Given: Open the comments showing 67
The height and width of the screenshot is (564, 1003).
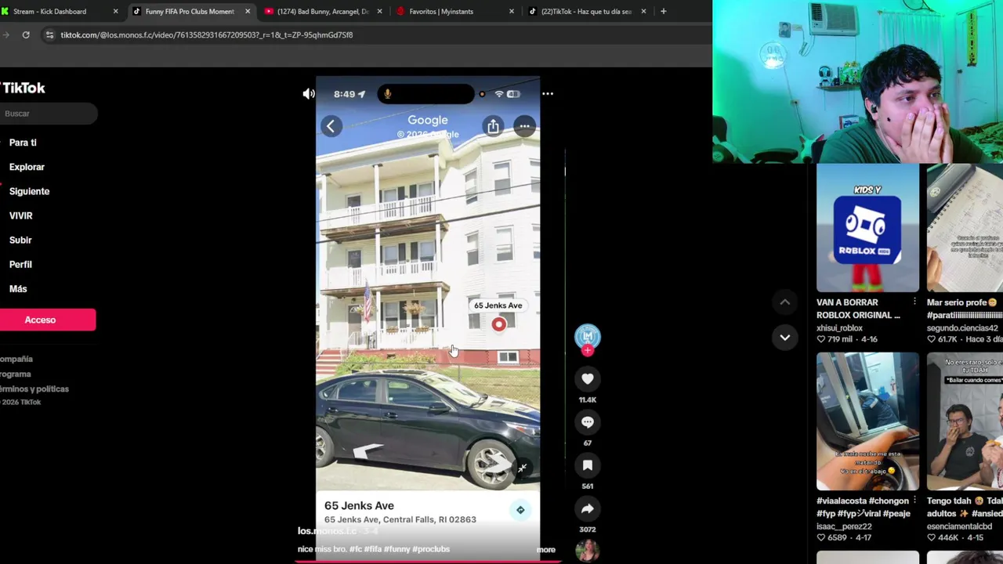Looking at the screenshot, I should [587, 422].
